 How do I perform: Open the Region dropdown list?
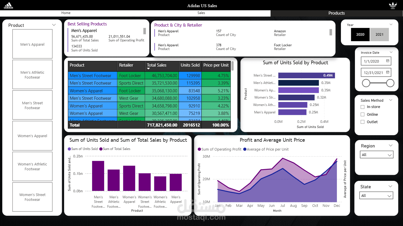click(376, 155)
